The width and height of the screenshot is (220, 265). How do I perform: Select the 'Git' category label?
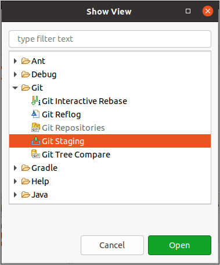(37, 88)
